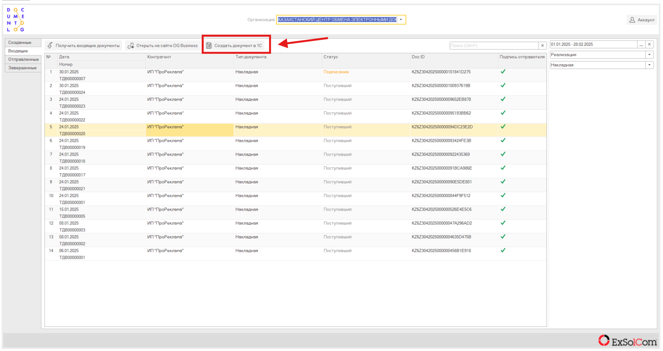663x351 pixels.
Task: Sort by the Статус column header
Action: tap(366, 57)
